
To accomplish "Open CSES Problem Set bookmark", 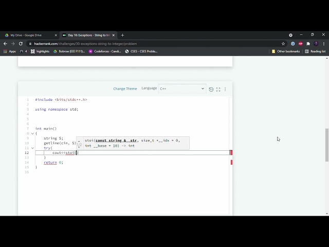I will point(141,51).
